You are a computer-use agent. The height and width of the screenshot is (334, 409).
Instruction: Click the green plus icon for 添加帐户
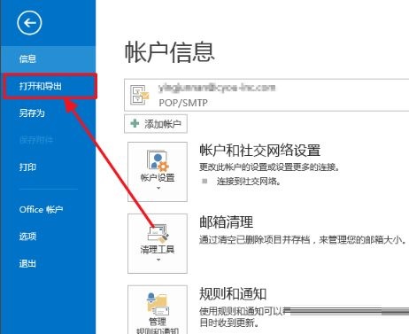[135, 123]
